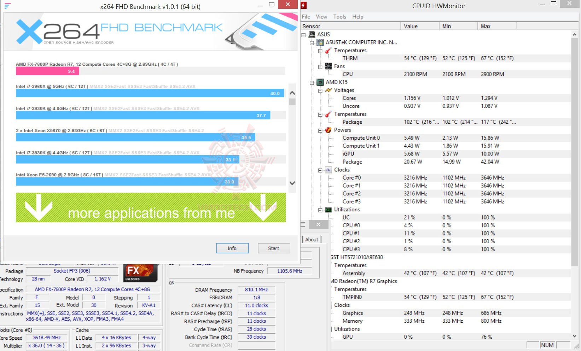Collapse the ASUS root node
Screen dimensions: 581x351
[x=303, y=35]
